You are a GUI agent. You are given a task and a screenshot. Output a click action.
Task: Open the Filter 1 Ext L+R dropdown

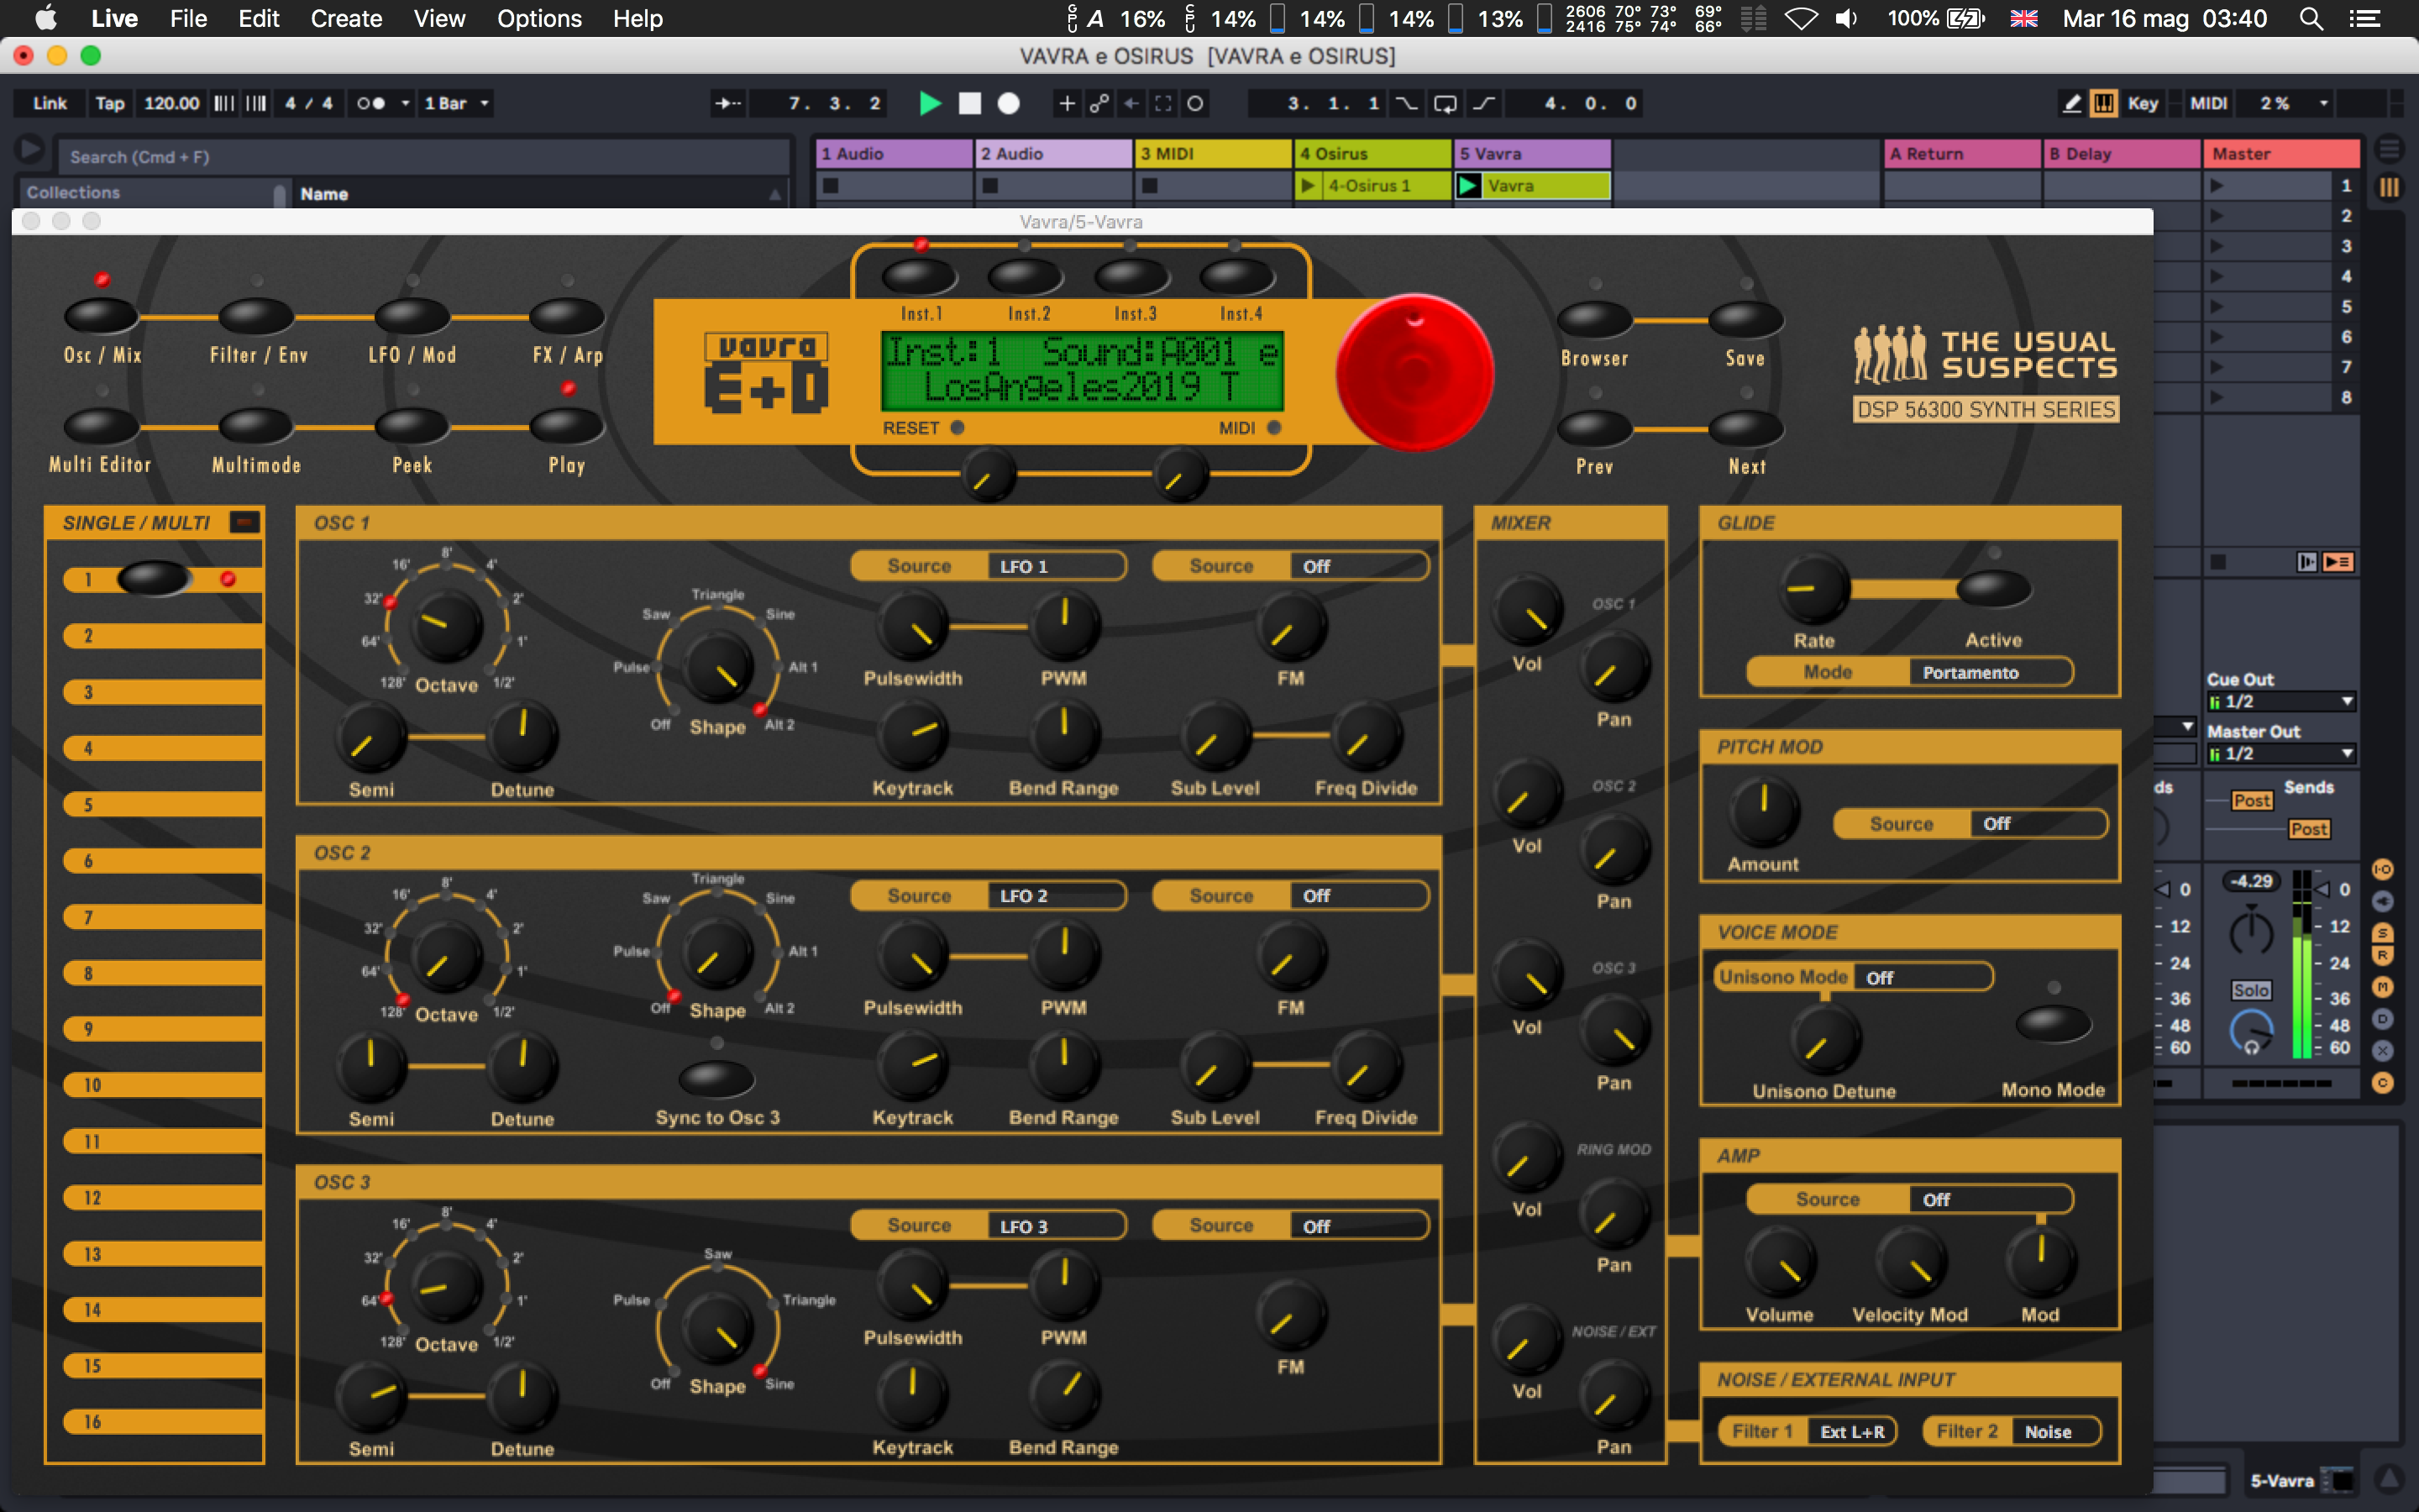click(x=1852, y=1432)
